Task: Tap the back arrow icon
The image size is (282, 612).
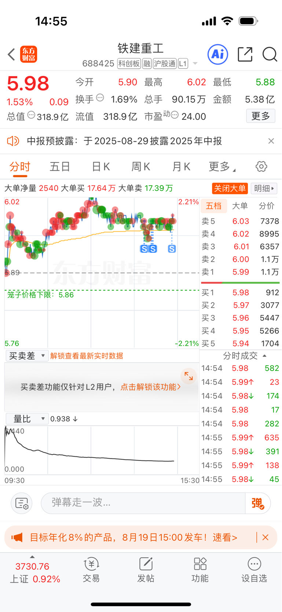Action: [11, 54]
